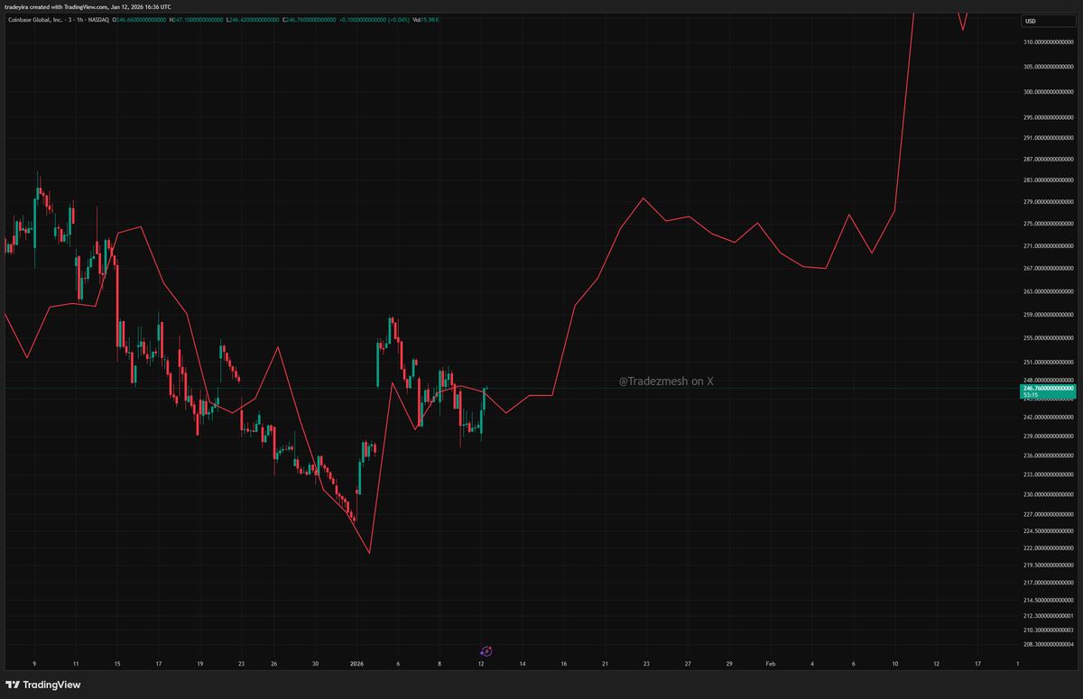The height and width of the screenshot is (699, 1083).
Task: Click the 295 price axis label
Action: (1048, 116)
